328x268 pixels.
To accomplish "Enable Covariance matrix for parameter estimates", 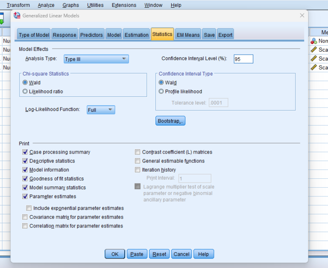I will coord(25,217).
